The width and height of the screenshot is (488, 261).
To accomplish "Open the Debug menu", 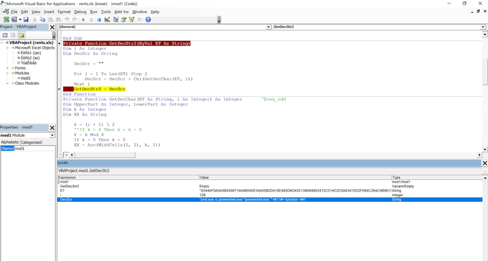I will (80, 11).
